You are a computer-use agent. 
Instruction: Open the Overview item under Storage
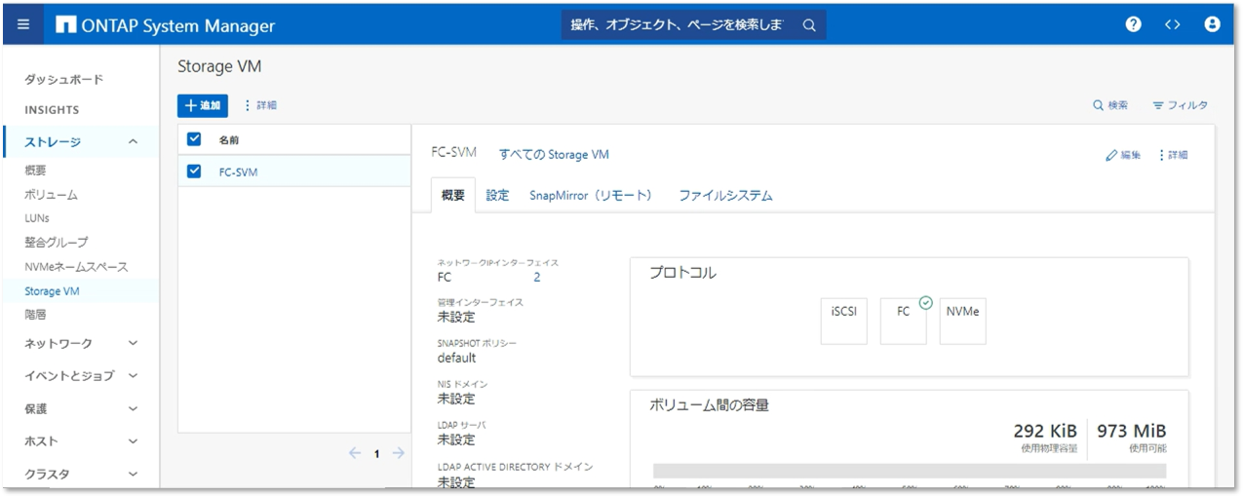point(35,171)
